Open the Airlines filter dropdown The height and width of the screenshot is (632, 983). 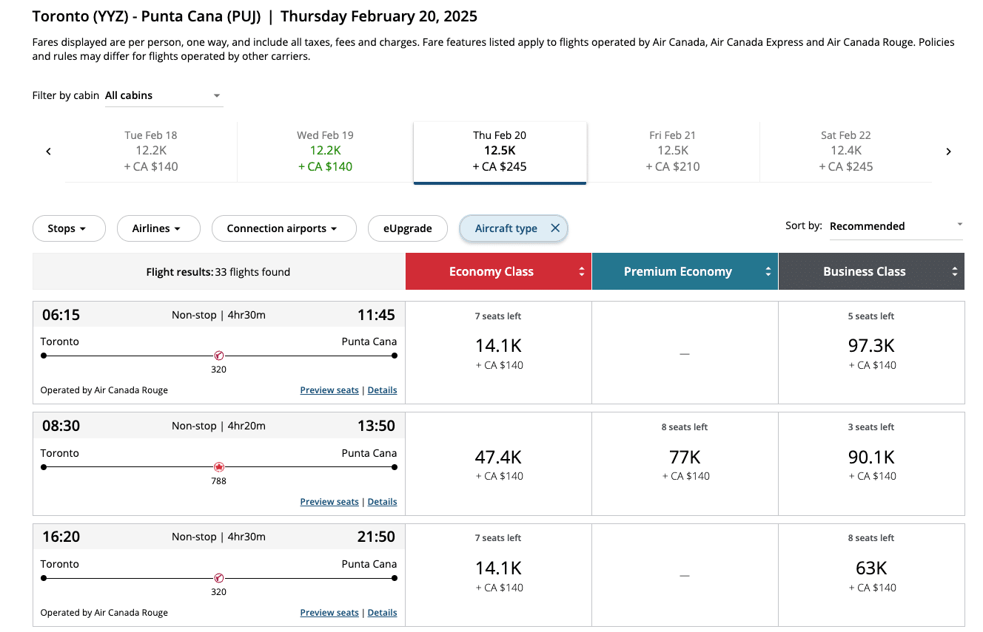click(158, 228)
